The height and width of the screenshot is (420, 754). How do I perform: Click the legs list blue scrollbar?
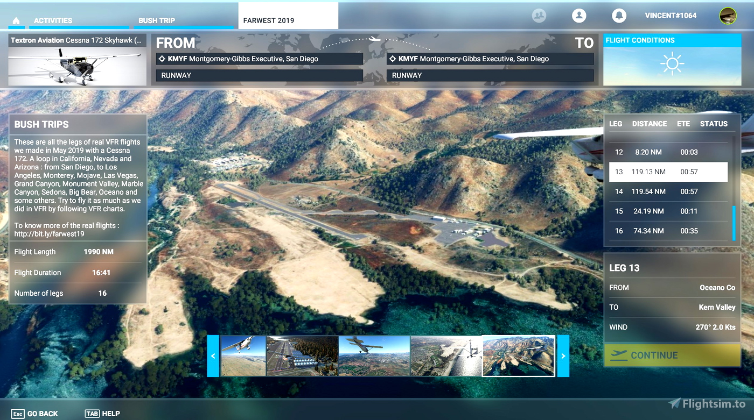point(733,223)
